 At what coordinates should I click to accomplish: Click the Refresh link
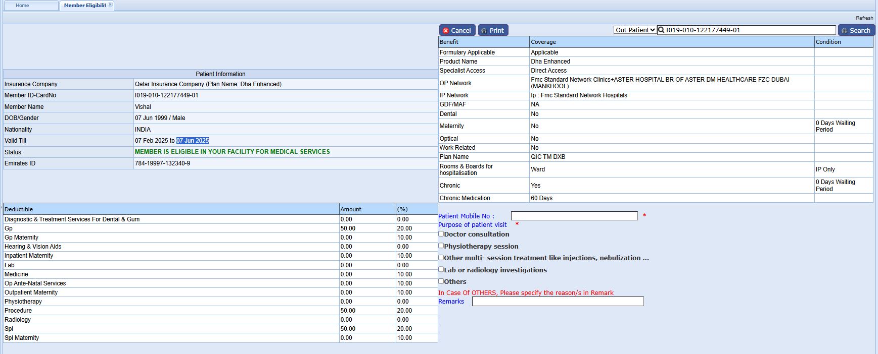click(864, 18)
